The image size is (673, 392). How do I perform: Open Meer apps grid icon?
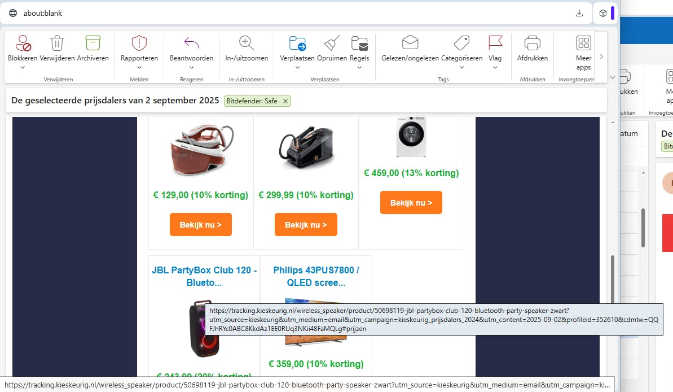click(x=584, y=43)
